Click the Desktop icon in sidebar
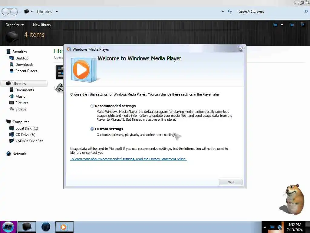The image size is (310, 233). (12, 58)
